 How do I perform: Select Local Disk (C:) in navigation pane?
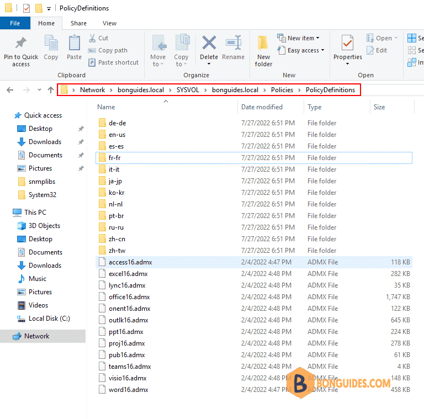coord(49,319)
